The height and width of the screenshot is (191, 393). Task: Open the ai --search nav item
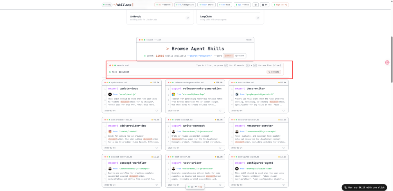163,4
